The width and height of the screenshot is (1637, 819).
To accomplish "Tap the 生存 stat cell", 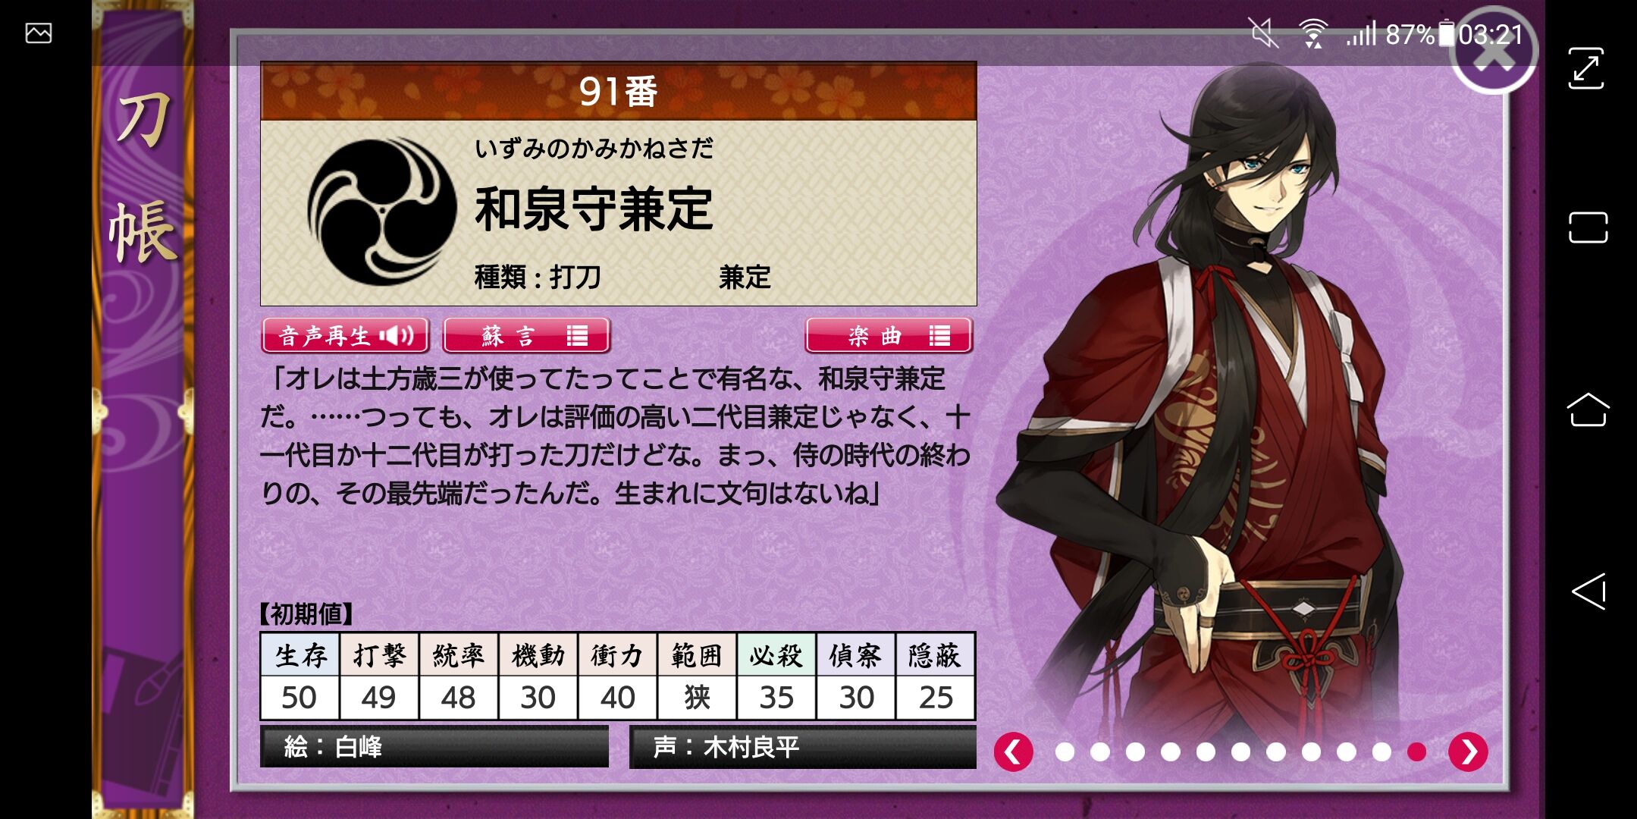I will coord(300,655).
